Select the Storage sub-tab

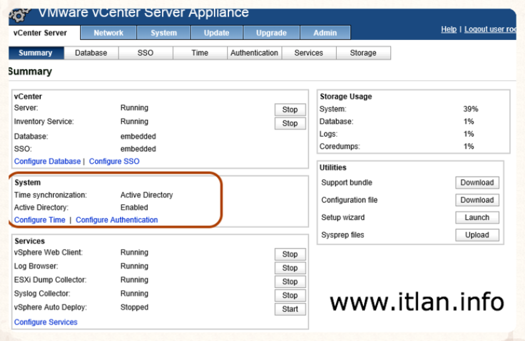point(363,53)
